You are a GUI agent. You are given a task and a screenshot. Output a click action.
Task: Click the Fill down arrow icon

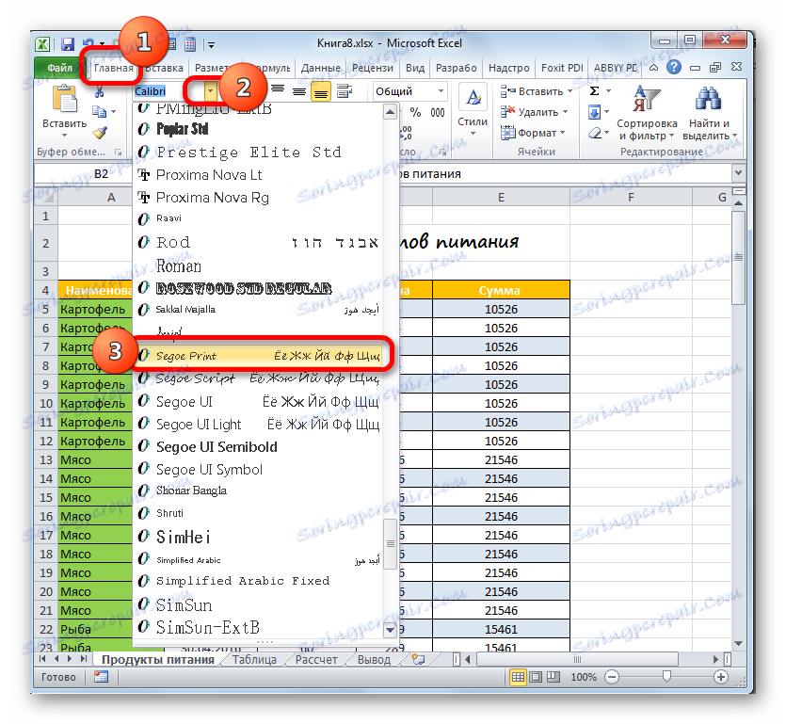tap(595, 112)
